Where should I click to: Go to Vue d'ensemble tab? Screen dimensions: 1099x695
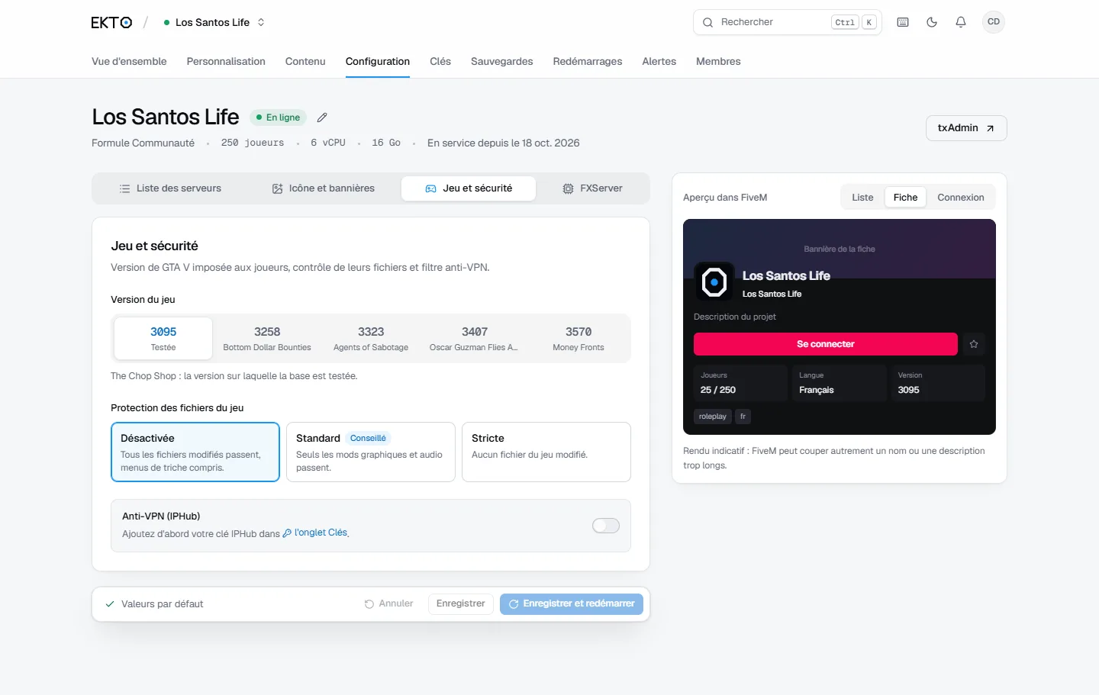[129, 61]
